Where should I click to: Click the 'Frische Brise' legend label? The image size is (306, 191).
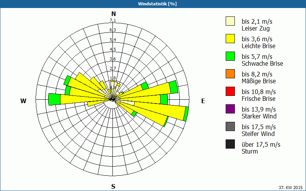point(259,99)
